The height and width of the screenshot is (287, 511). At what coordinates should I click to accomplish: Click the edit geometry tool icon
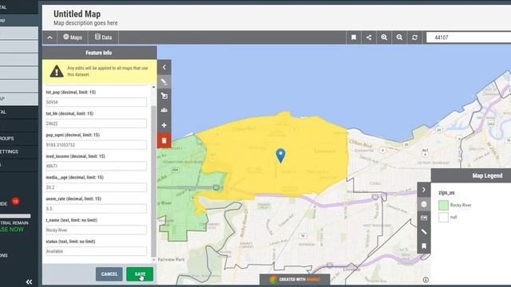164,96
